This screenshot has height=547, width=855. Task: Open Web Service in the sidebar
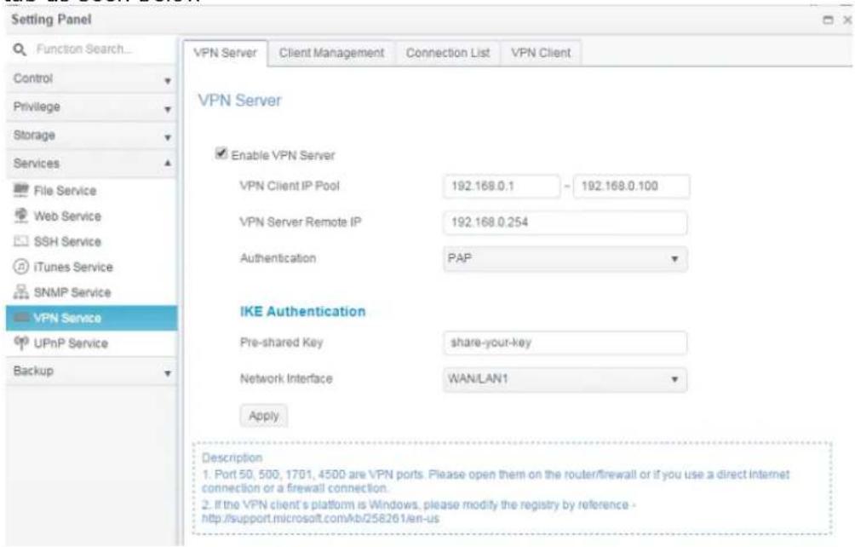tap(91, 216)
